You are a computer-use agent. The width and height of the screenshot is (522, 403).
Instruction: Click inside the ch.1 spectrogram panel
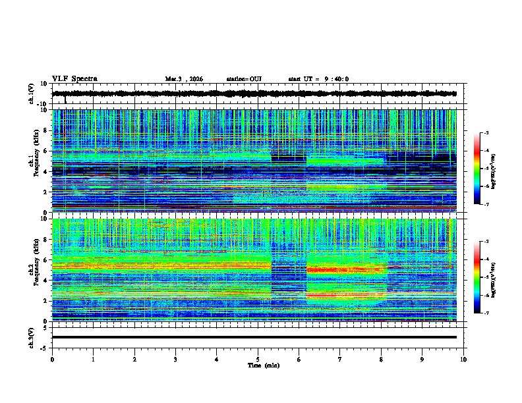[x=254, y=161]
